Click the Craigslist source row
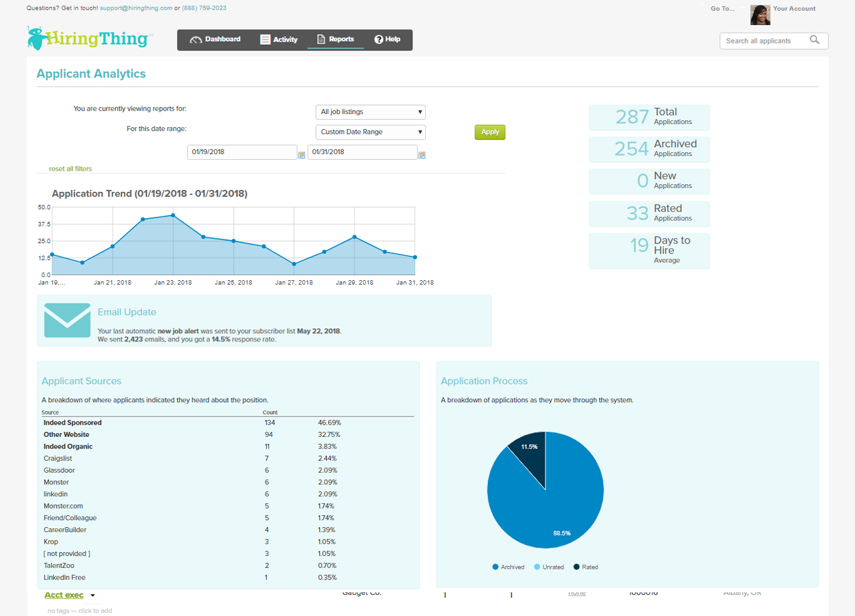The height and width of the screenshot is (616, 855). (228, 459)
